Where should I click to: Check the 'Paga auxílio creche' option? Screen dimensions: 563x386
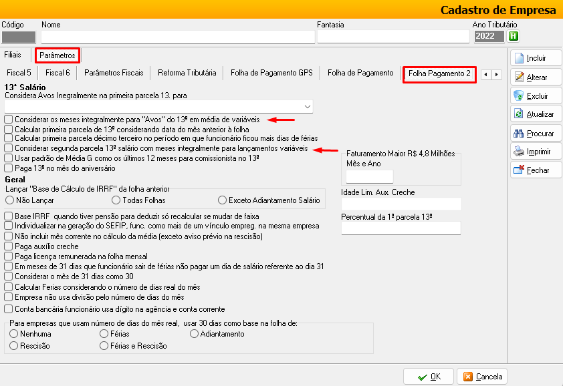point(8,246)
